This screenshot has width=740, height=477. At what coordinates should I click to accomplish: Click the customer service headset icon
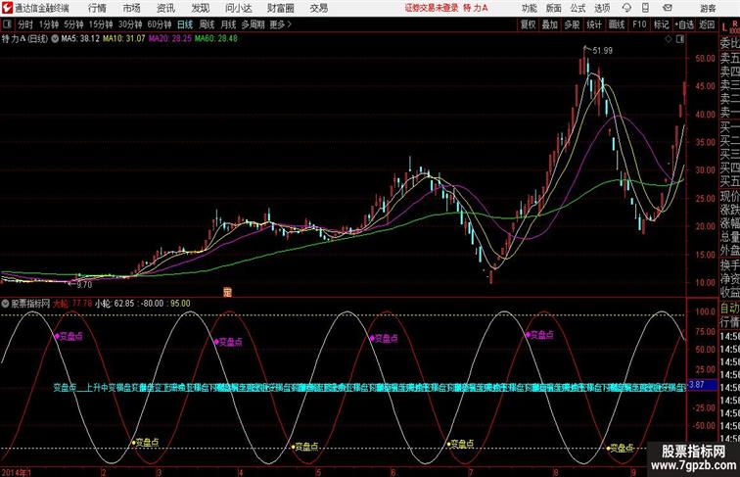tap(626, 8)
